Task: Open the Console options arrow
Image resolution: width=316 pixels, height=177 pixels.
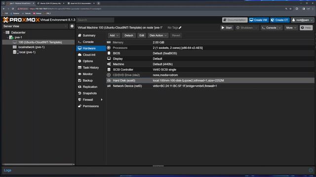Action: pyautogui.click(x=280, y=28)
